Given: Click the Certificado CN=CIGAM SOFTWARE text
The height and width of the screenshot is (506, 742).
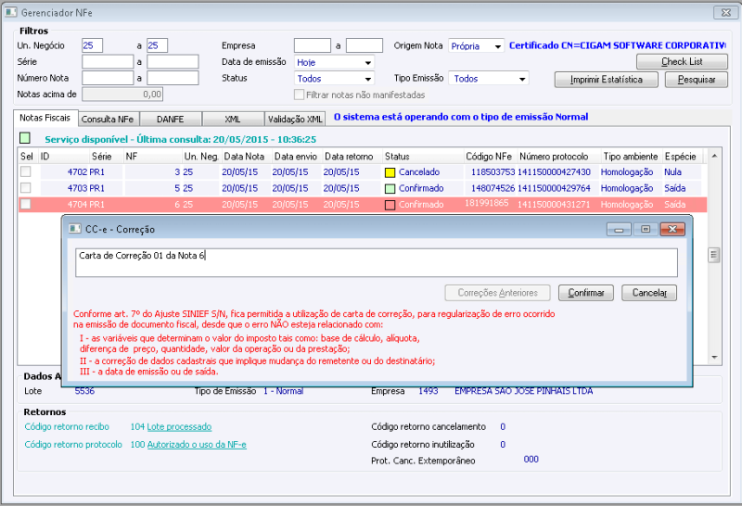Looking at the screenshot, I should coord(617,45).
